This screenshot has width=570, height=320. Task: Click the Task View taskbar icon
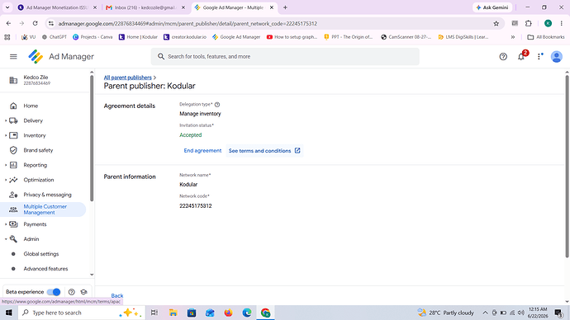[x=154, y=313]
